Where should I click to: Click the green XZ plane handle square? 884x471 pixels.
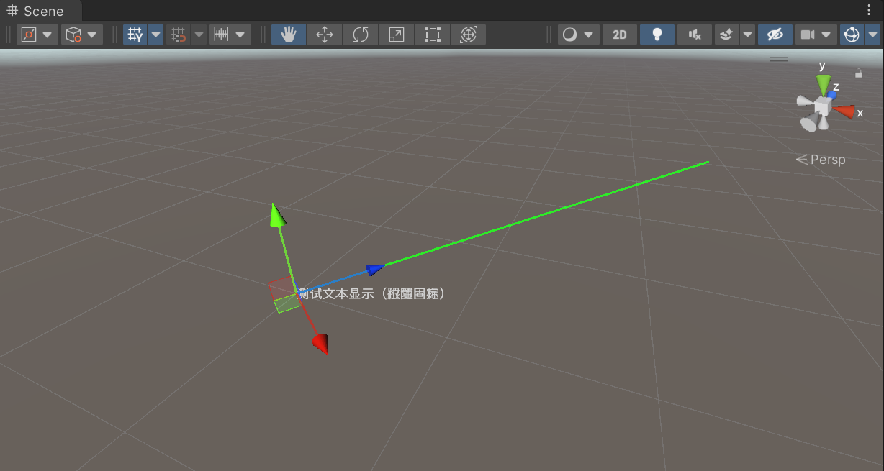coord(287,304)
